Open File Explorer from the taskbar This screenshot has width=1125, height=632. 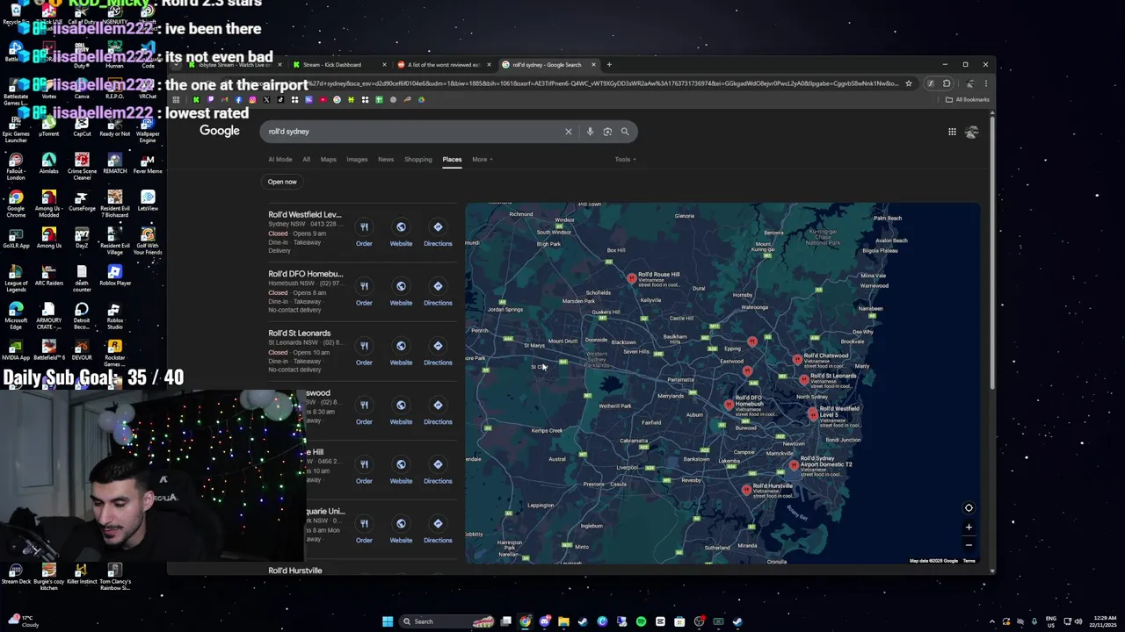click(x=563, y=621)
